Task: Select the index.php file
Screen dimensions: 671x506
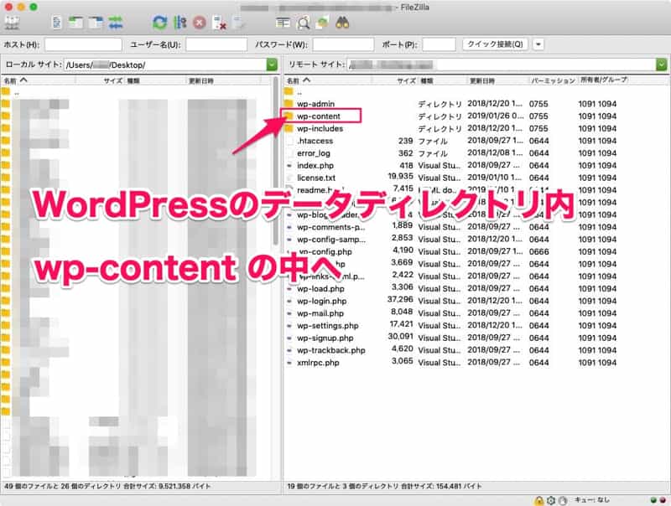Action: (x=315, y=166)
